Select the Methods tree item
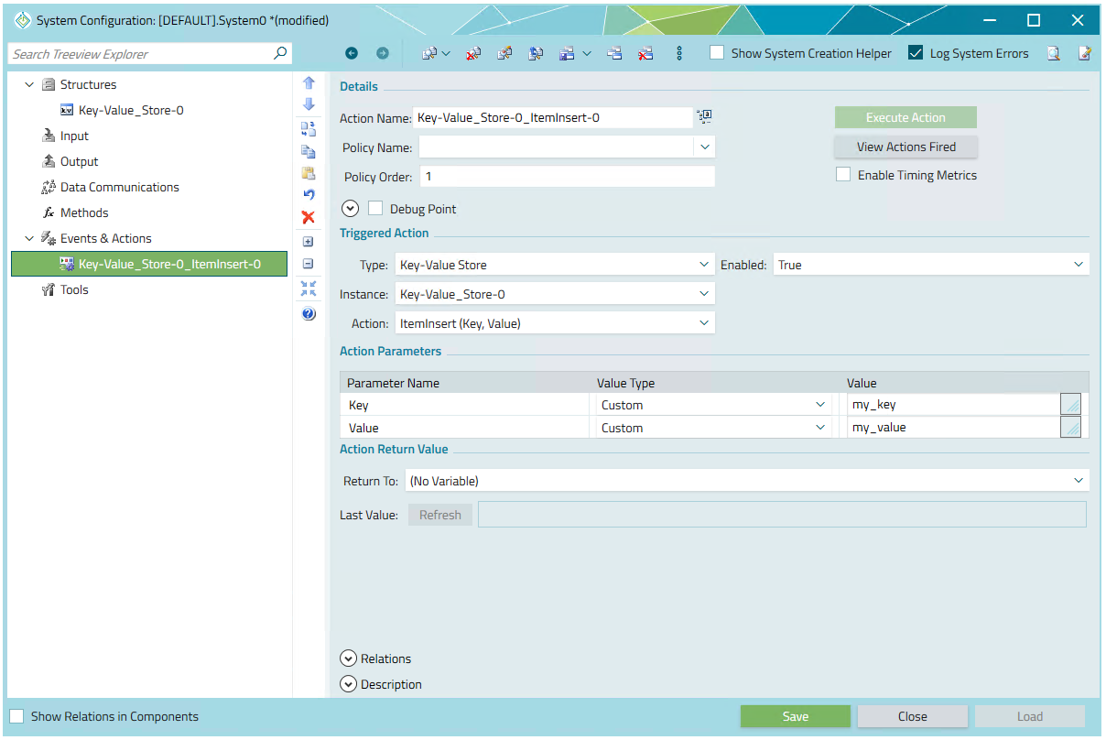 pos(84,212)
